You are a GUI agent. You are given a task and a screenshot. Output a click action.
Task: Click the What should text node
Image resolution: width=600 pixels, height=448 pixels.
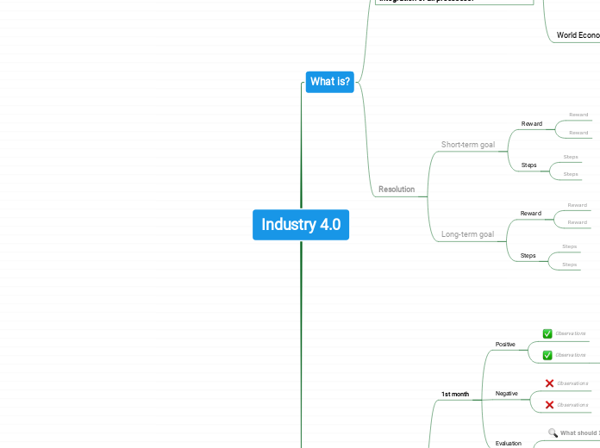579,432
